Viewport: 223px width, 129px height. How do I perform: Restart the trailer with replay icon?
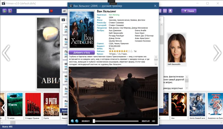[77, 121]
